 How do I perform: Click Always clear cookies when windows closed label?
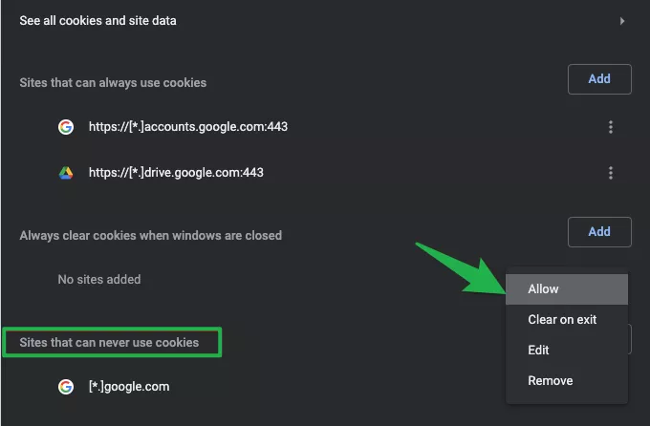click(150, 236)
